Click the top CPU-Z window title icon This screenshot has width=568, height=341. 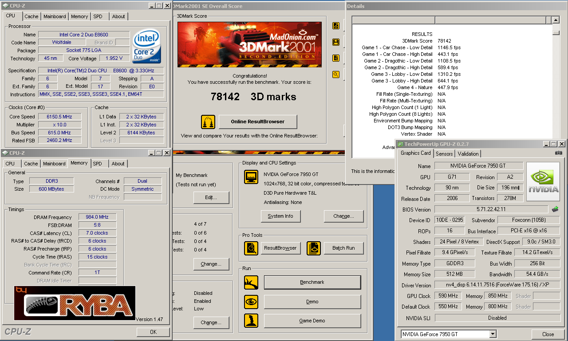pos(5,5)
